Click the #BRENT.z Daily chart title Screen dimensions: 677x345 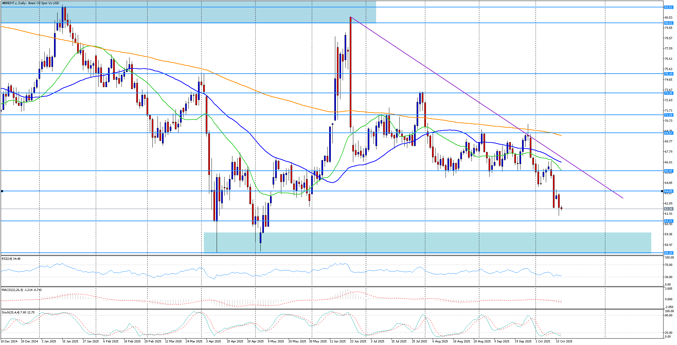[x=31, y=3]
